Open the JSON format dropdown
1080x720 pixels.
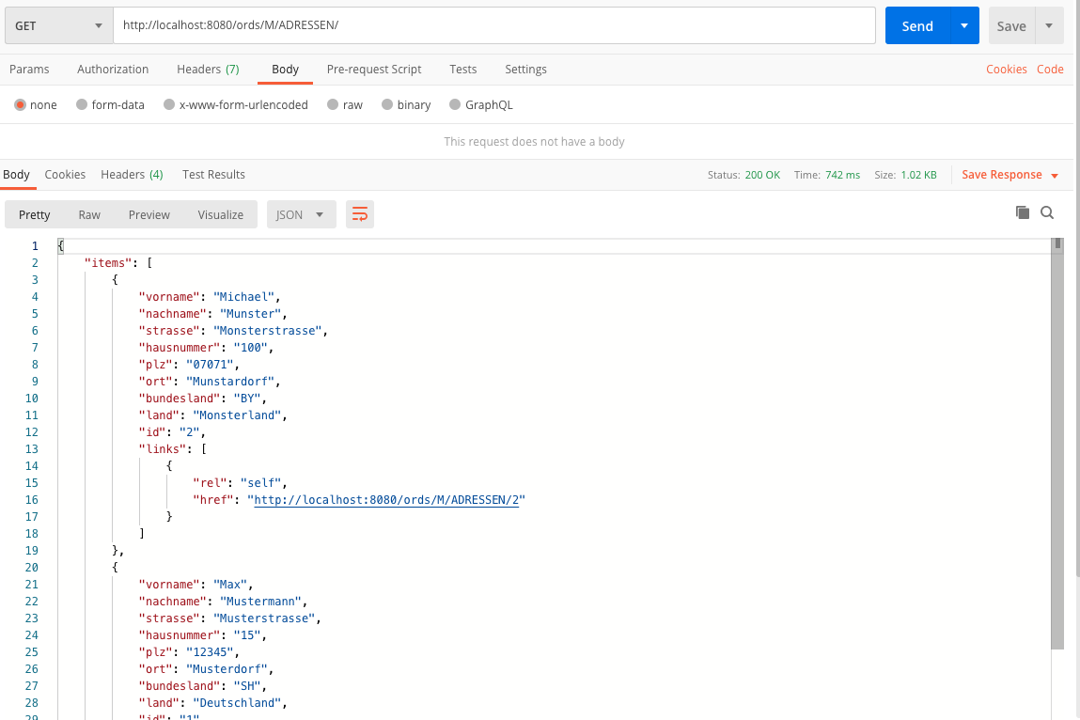301,214
